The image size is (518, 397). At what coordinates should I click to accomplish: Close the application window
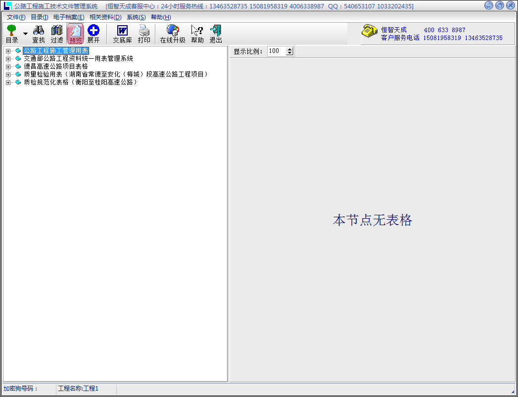(x=511, y=5)
